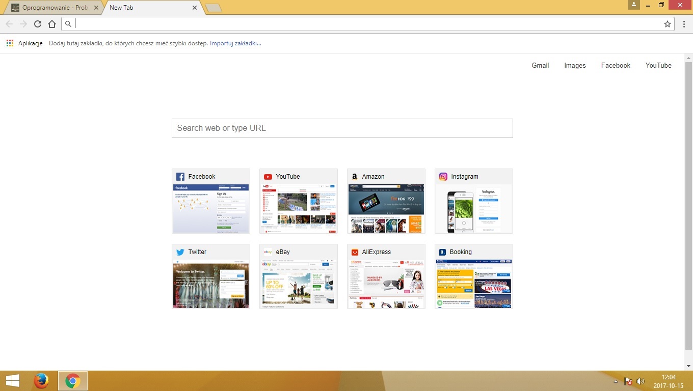Click the page scrollbar up arrow

[x=689, y=58]
